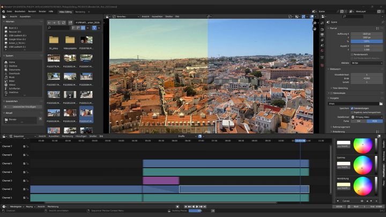Toggle Renderbereich checkbox
Image resolution: width=386 pixels, height=217 pixels.
pyautogui.click(x=352, y=54)
